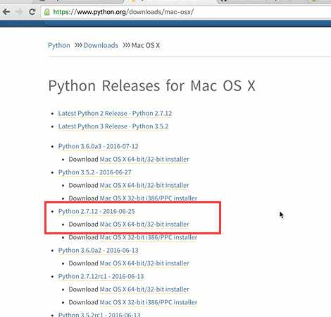331x317 pixels.
Task: Open Python 2.7.12rc1 - 2016-06-13 release
Action: (x=101, y=276)
